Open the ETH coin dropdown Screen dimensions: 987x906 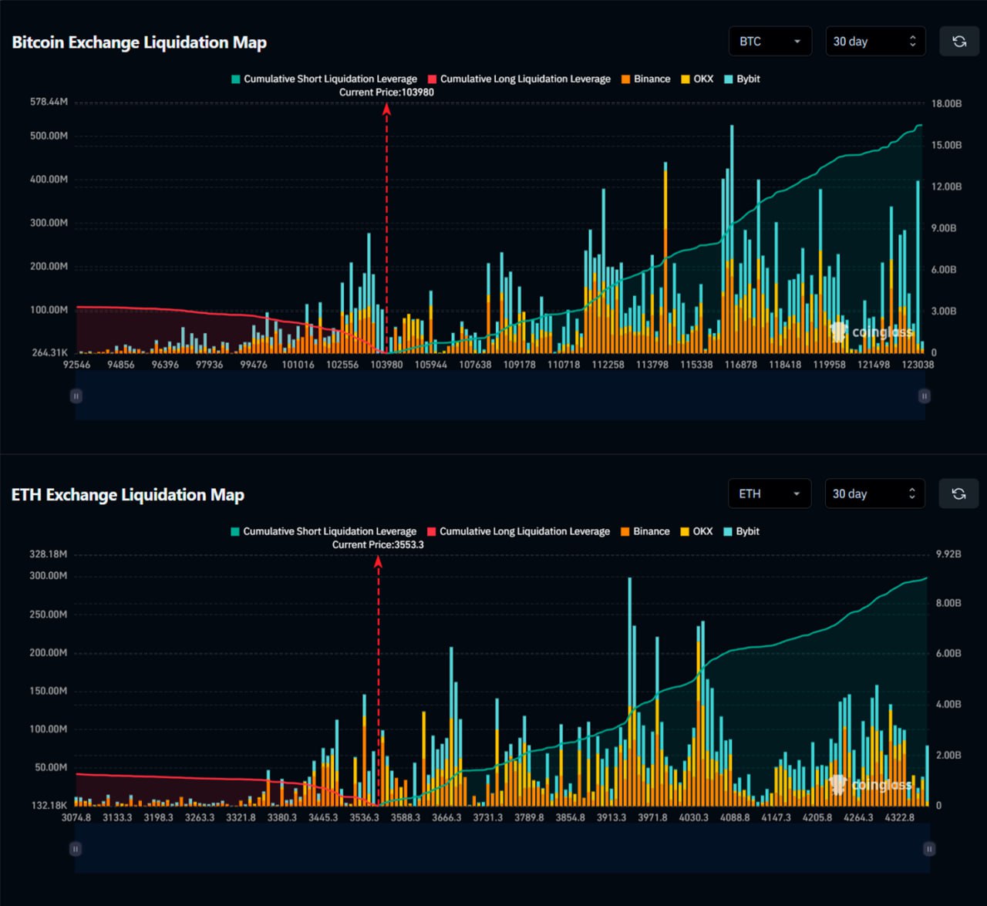point(769,493)
